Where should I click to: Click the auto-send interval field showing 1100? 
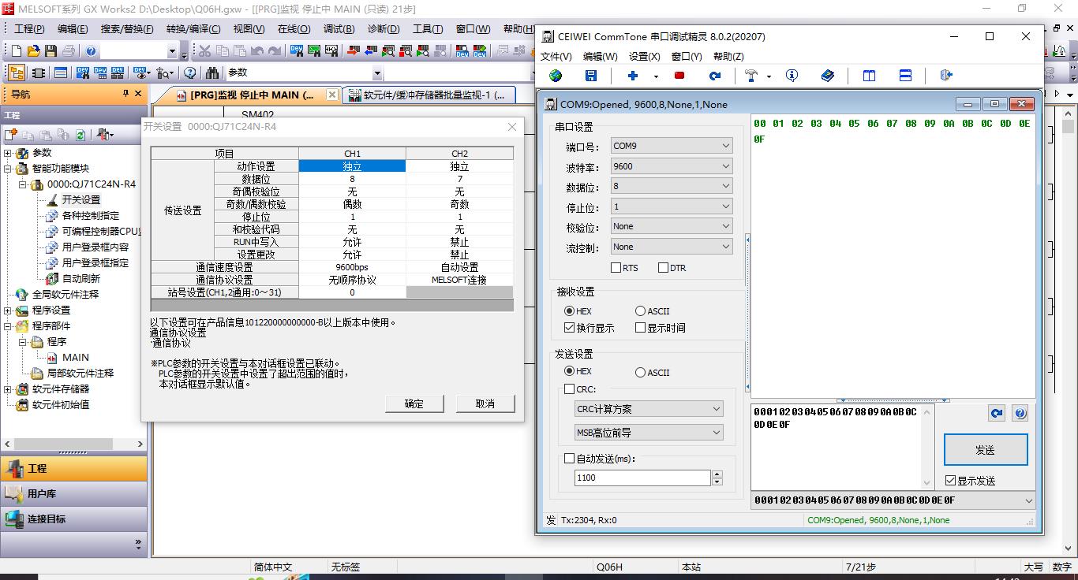(642, 478)
